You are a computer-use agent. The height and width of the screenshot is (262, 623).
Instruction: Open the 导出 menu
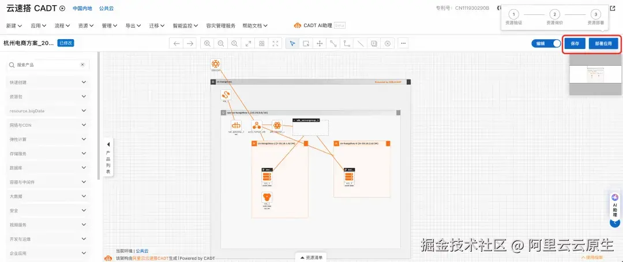[x=133, y=26]
